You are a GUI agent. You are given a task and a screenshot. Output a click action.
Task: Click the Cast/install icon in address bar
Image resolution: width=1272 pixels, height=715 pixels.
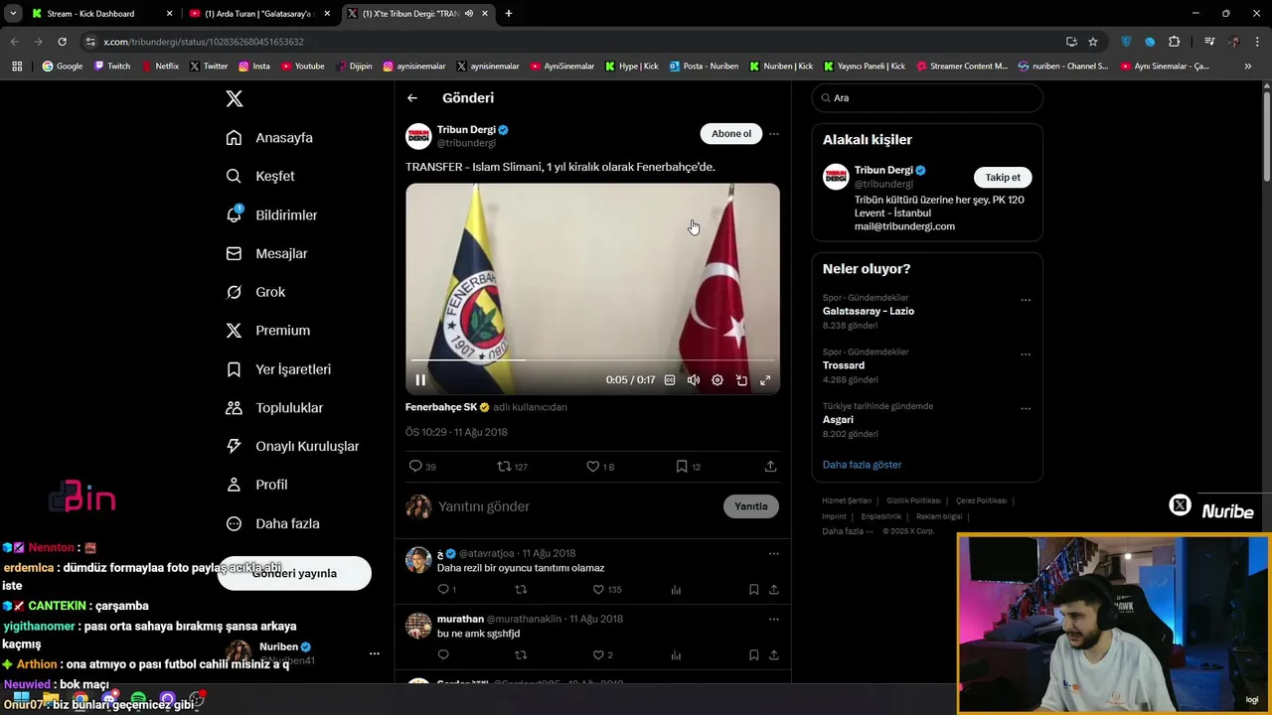[1071, 42]
